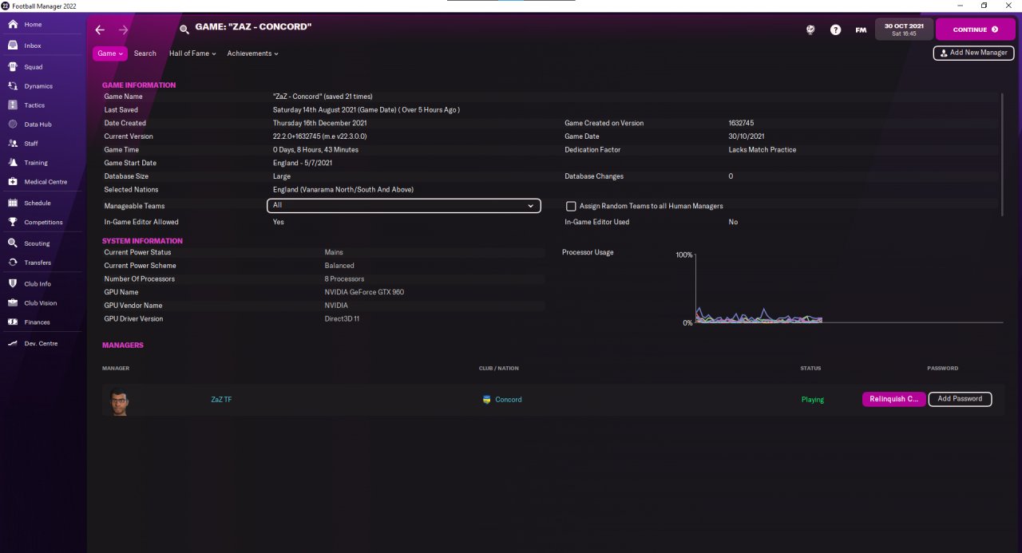
Task: Open the Home sidebar icon
Action: (x=13, y=25)
